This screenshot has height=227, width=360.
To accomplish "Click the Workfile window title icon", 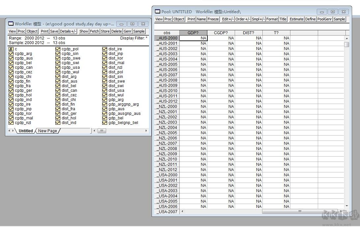I will point(11,24).
